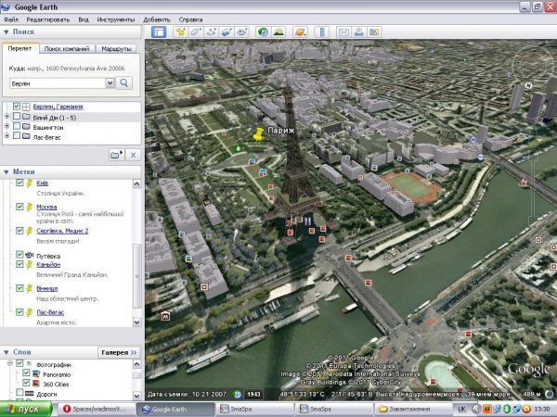Image resolution: width=557 pixels, height=417 pixels.
Task: Collapse the Фотографии layer node
Action: (10, 363)
